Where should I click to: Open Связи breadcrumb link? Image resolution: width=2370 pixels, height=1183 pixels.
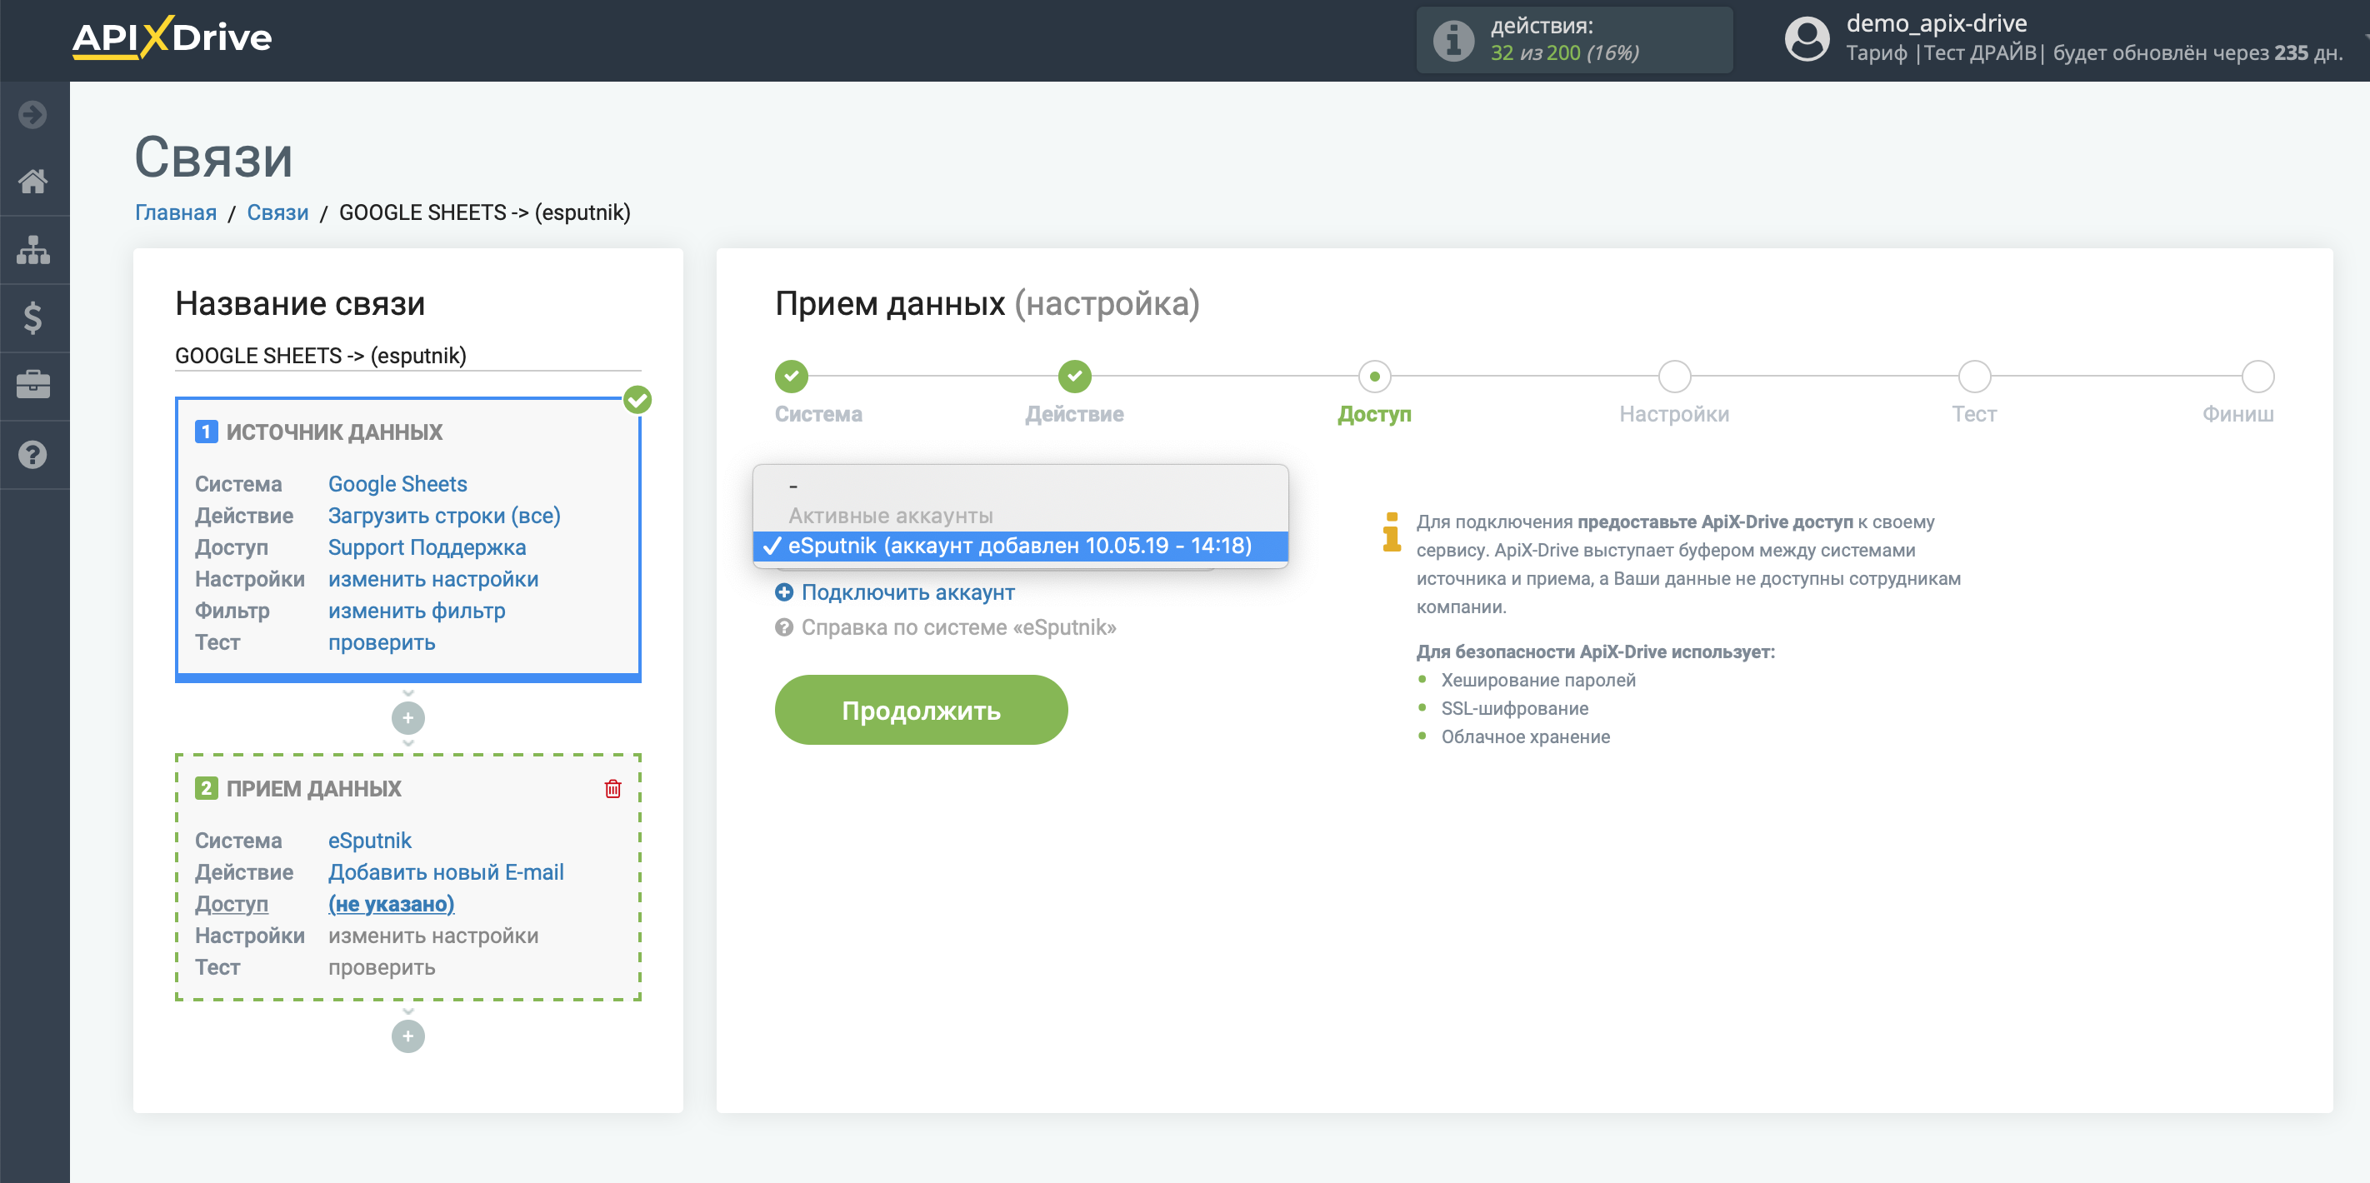[x=277, y=212]
